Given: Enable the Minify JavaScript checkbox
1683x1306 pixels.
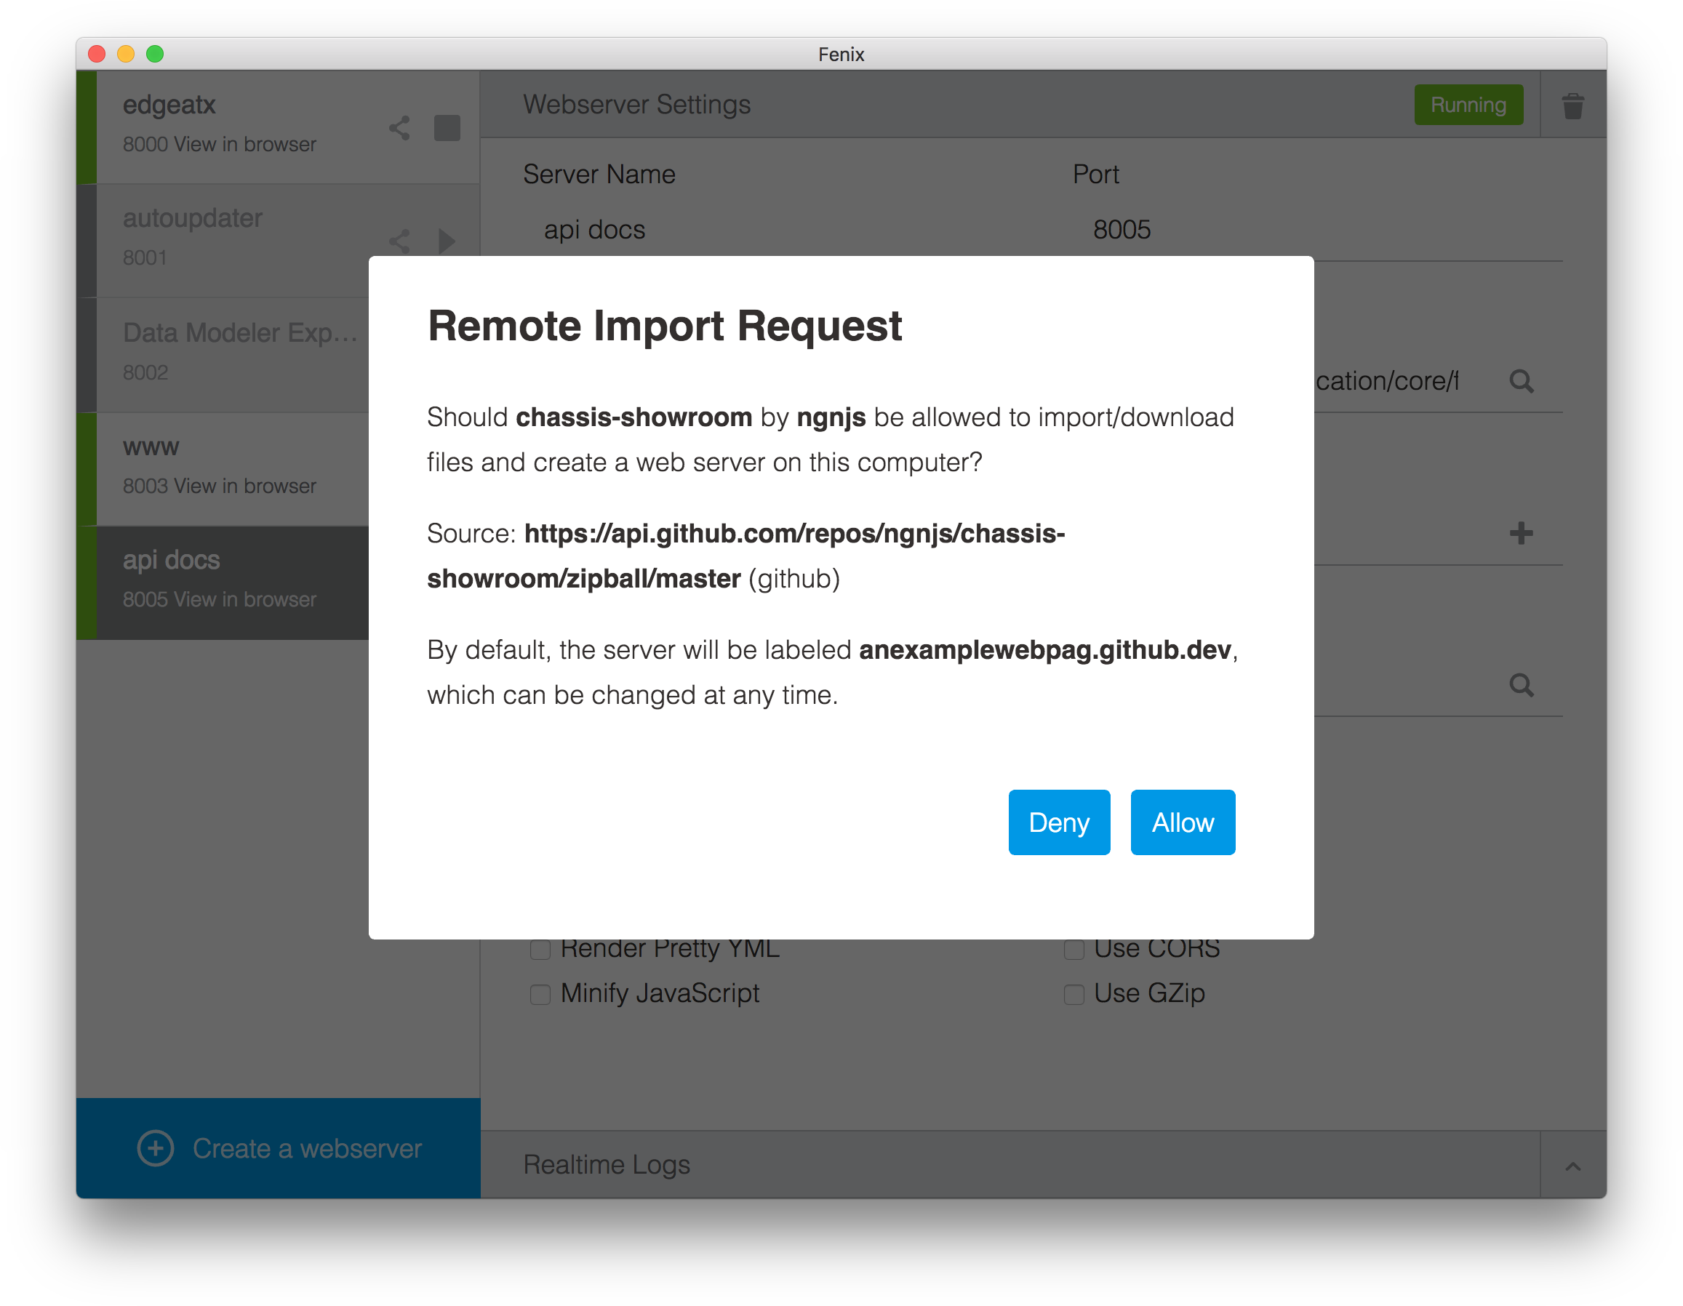Looking at the screenshot, I should (x=540, y=994).
